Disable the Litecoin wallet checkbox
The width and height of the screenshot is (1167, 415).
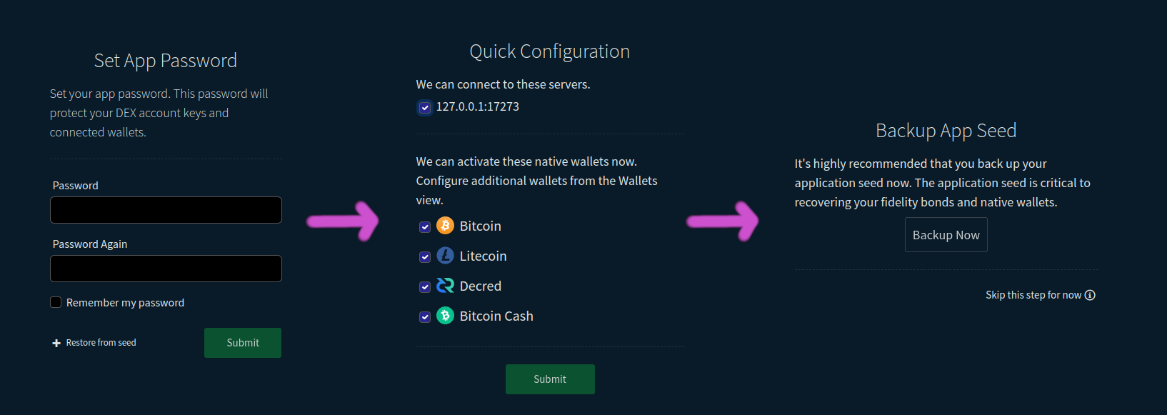pos(425,256)
